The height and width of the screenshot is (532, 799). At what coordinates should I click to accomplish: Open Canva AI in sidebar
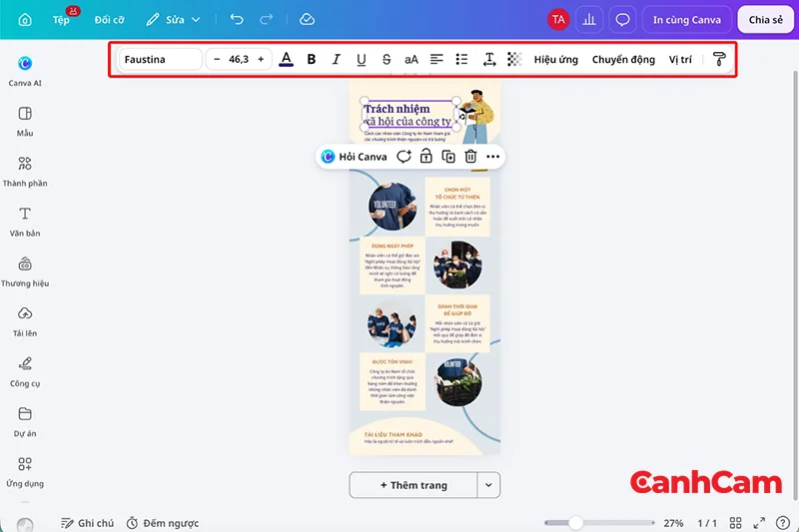pyautogui.click(x=25, y=71)
